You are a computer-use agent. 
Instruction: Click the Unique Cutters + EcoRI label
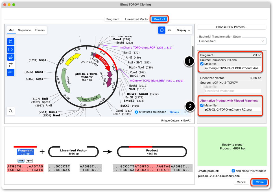click(176, 120)
